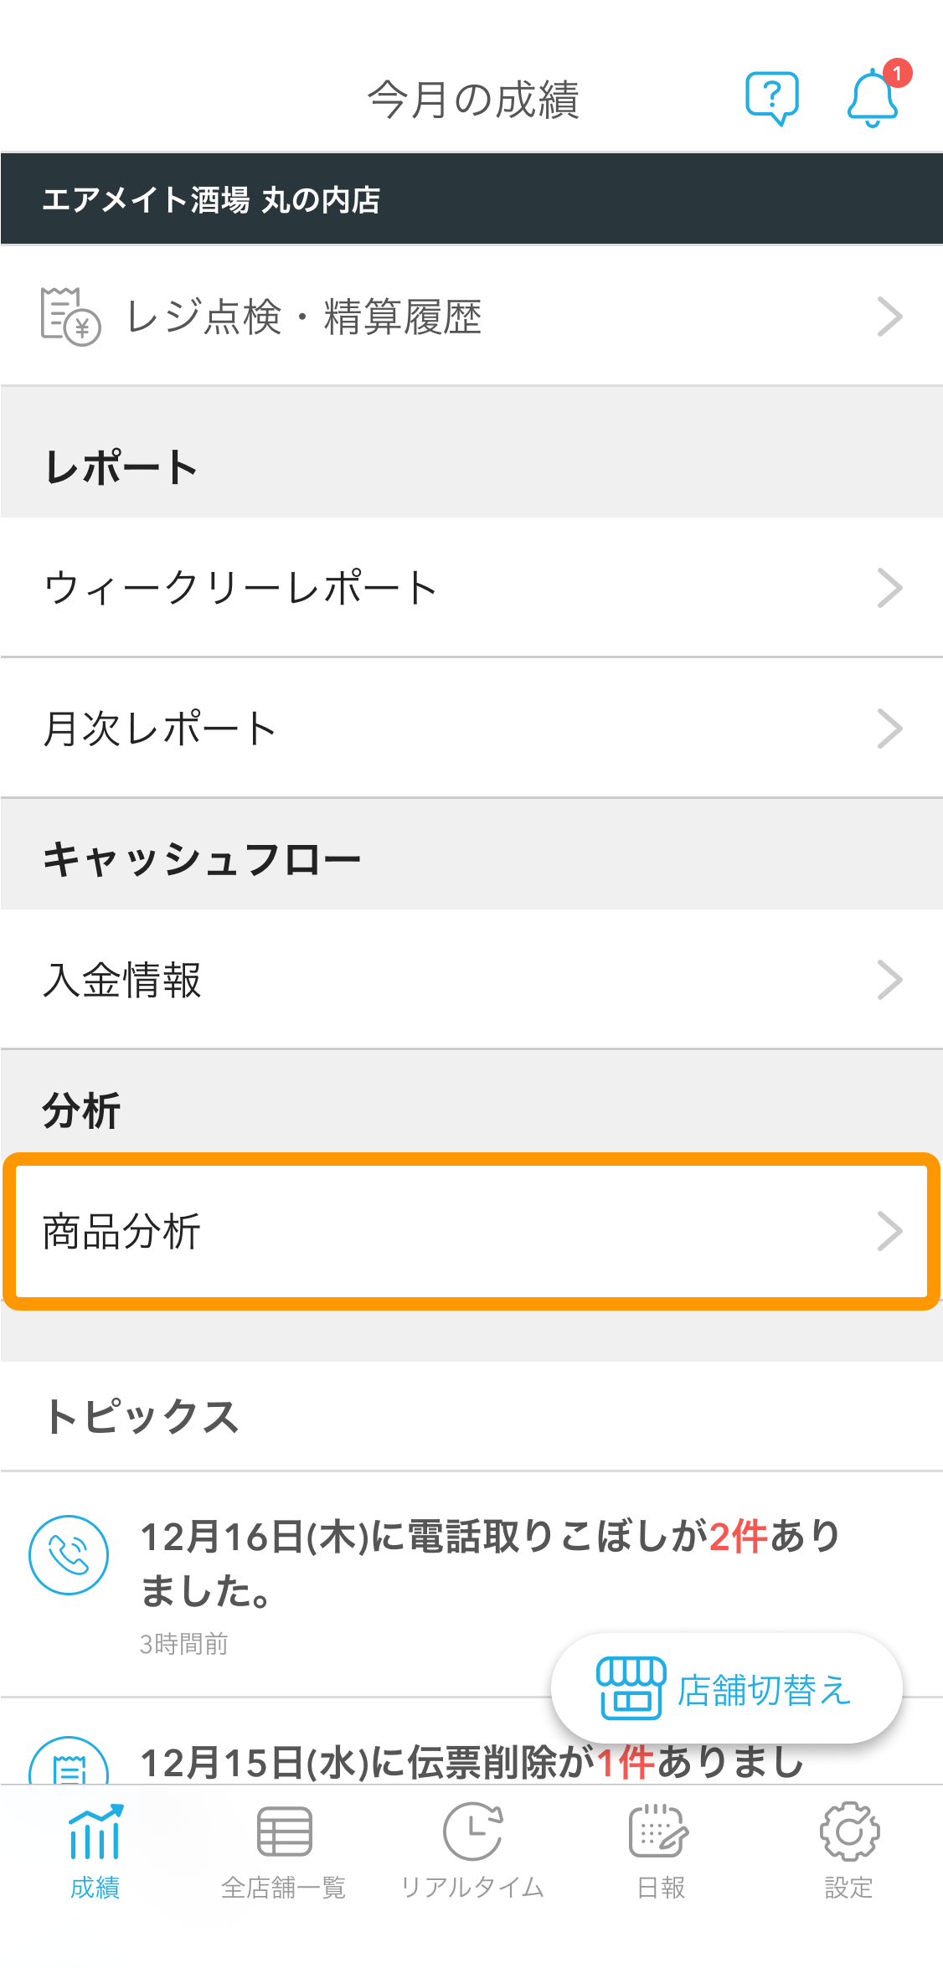Expand 商品分析 with the highlighted chevron
The image size is (943, 1968).
point(890,1231)
